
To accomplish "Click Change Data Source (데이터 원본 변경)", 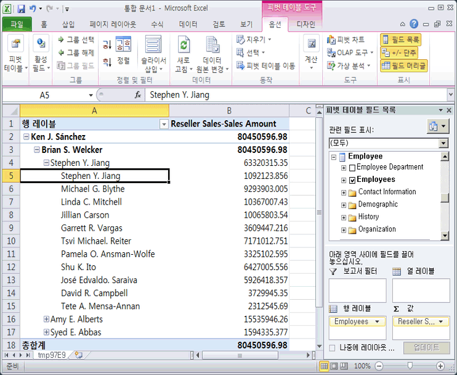I will tap(212, 54).
